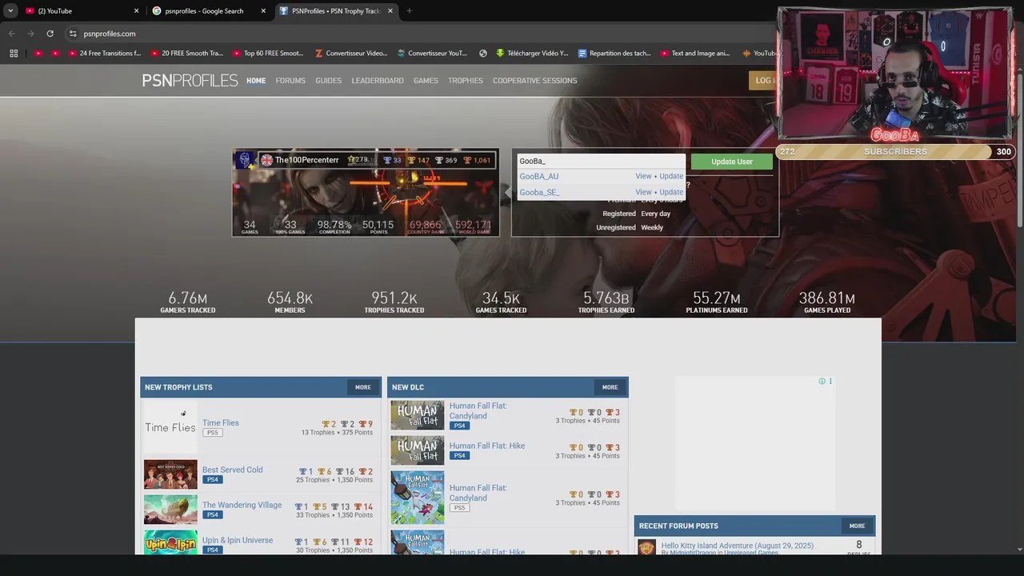1024x576 pixels.
Task: Open Human Fall Flat: Candyland PS5 DLC
Action: [478, 493]
